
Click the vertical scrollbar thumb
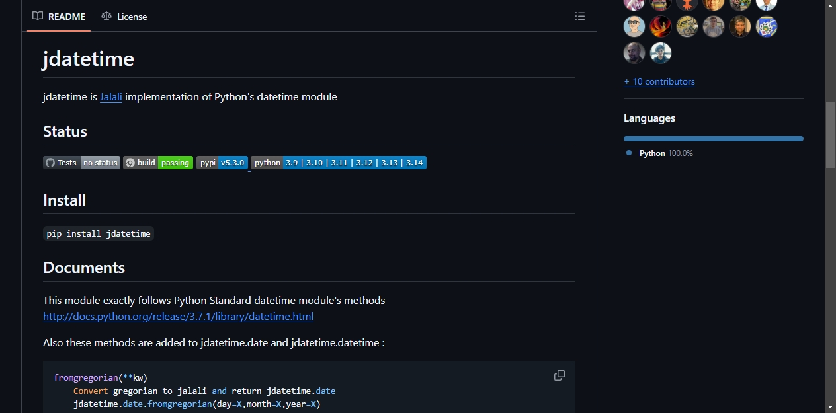coord(830,135)
